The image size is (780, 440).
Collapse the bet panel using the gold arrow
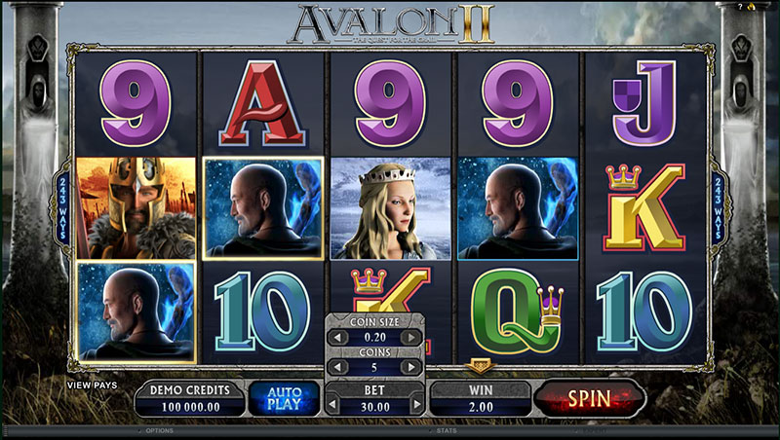480,366
